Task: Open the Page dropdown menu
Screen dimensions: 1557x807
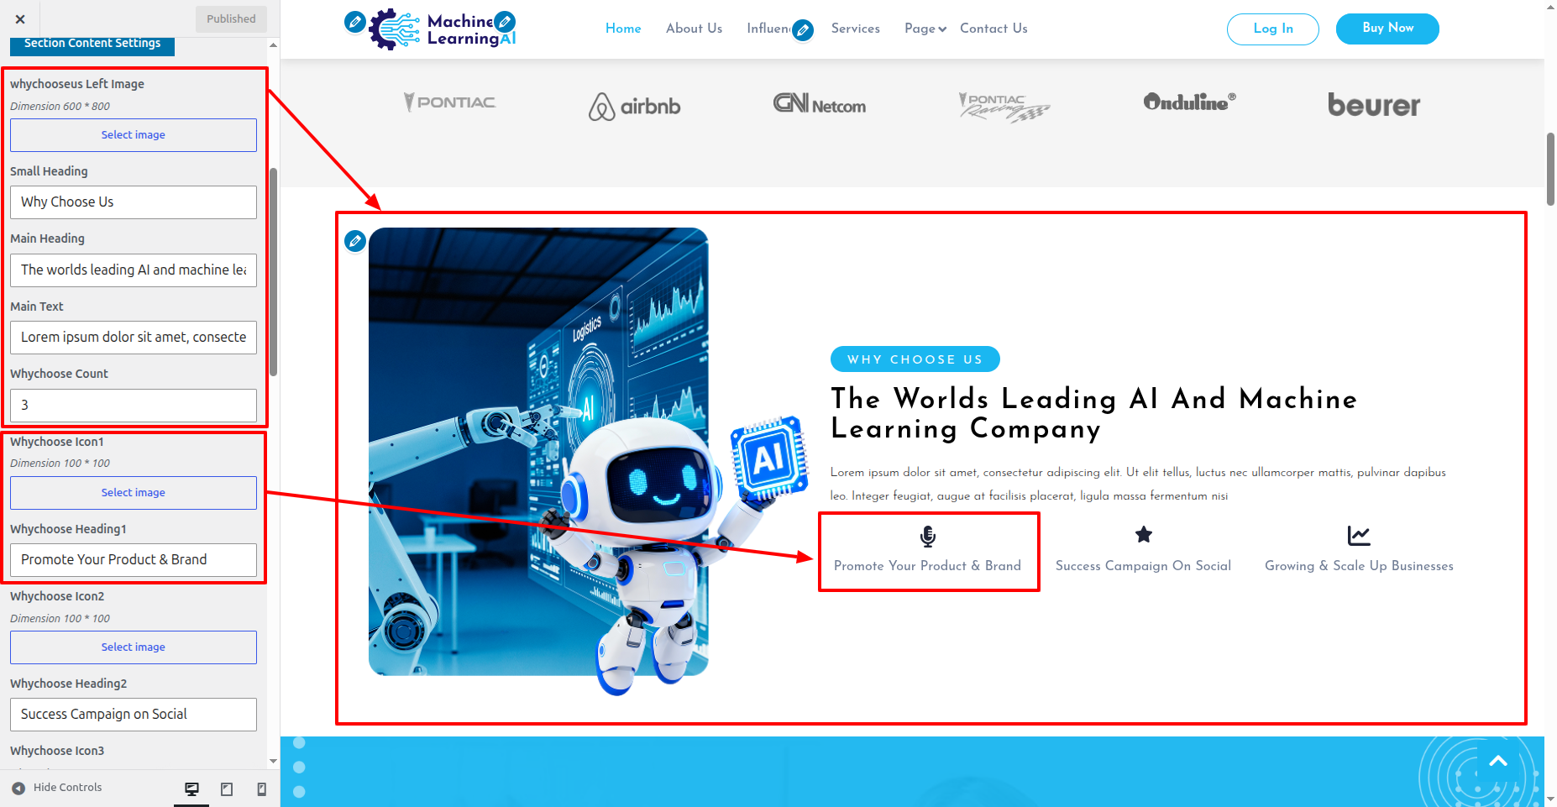Action: click(x=925, y=29)
